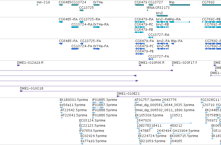Select protein CG6479-PC
Screen dimensions: 221x145
coord(144,46)
